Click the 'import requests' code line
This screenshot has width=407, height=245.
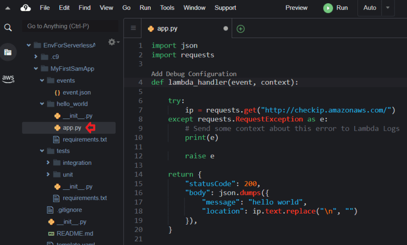[183, 55]
